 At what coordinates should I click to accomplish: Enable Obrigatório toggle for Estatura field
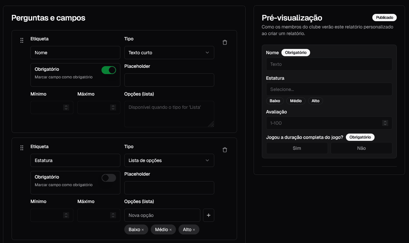pyautogui.click(x=109, y=178)
